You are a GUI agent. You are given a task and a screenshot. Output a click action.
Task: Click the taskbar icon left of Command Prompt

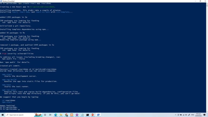pos(82,115)
